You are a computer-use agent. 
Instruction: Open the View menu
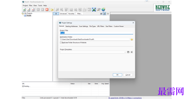[35, 6]
